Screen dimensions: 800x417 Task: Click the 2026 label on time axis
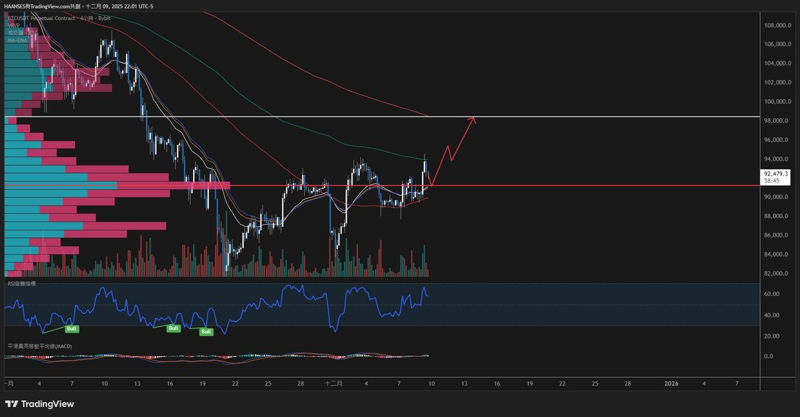point(671,383)
